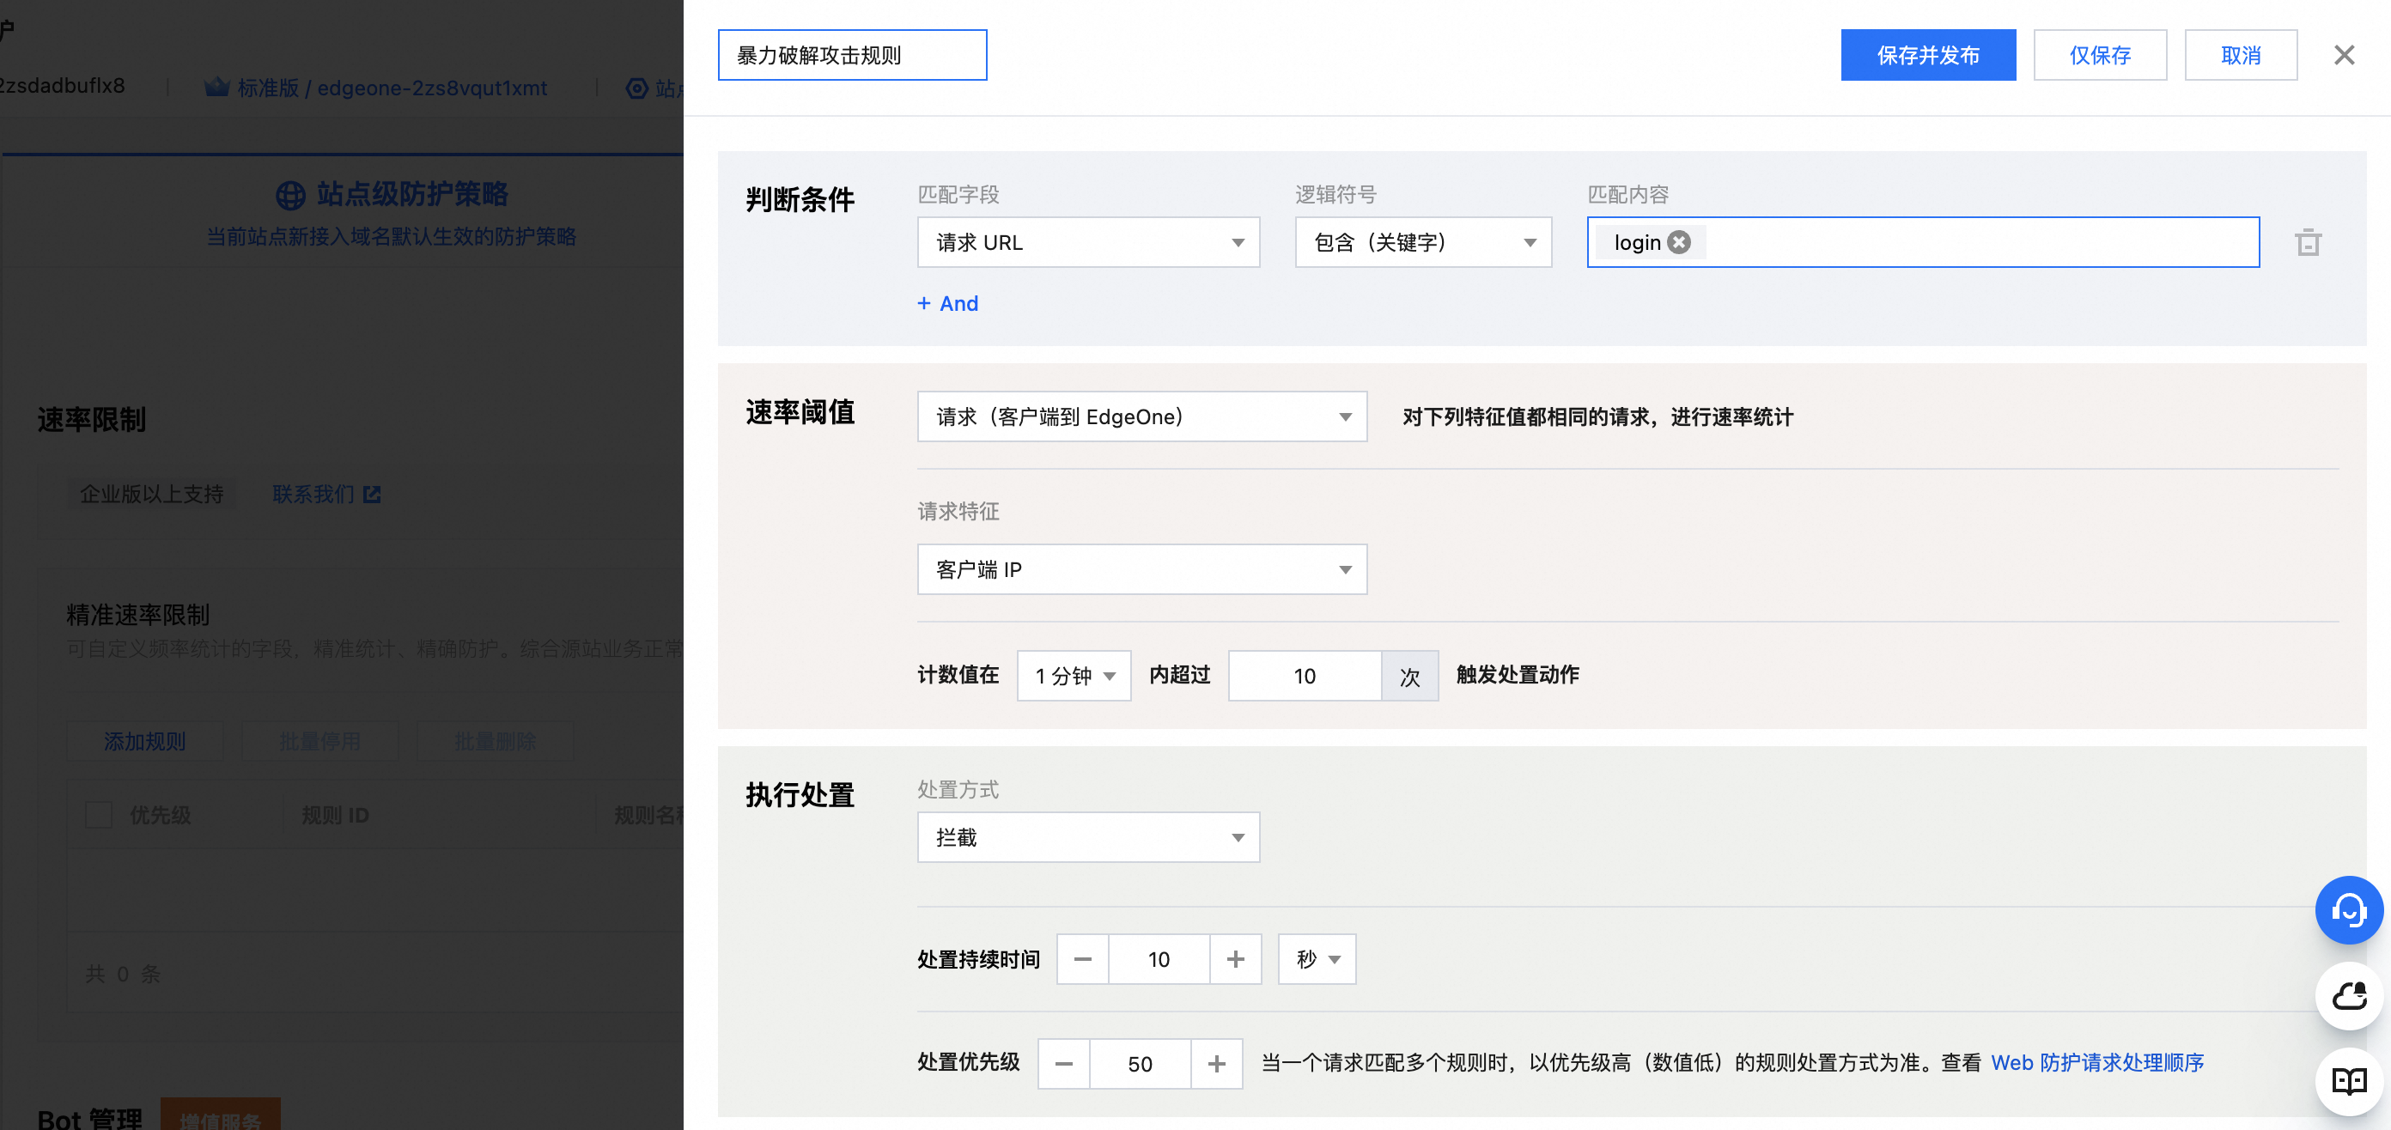Viewport: 2391px width, 1130px height.
Task: Open the 处置方式 拦截 dropdown
Action: click(1088, 837)
